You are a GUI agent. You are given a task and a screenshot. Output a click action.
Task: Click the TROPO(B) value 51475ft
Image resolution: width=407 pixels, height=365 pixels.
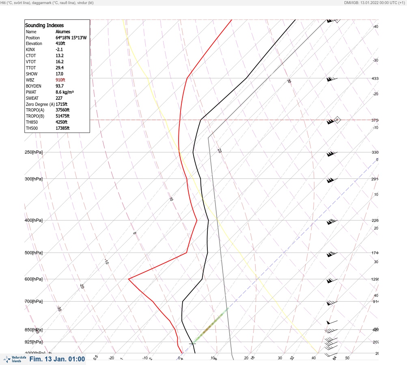click(x=62, y=116)
